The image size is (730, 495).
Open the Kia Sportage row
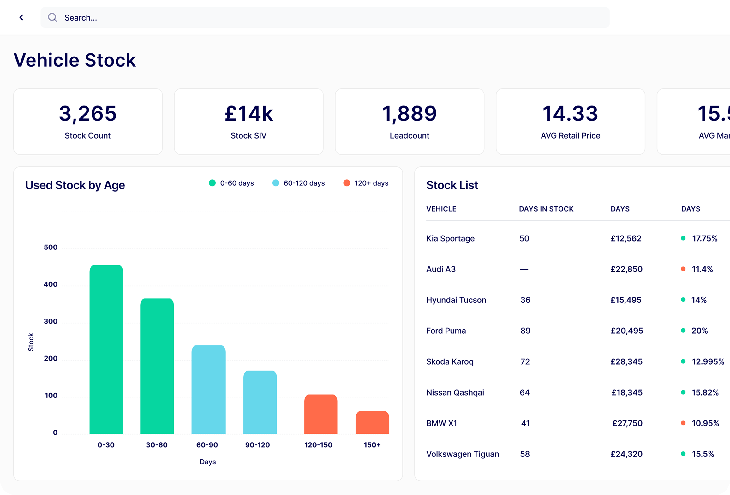[x=450, y=238]
